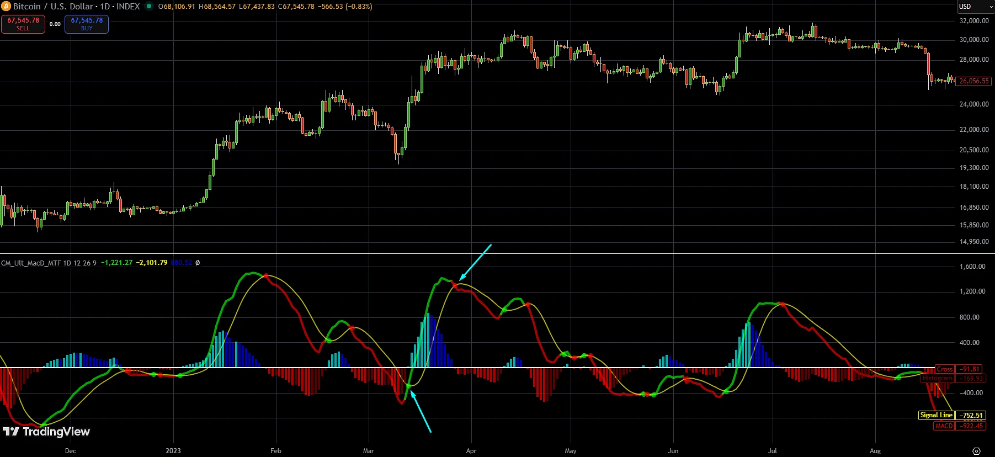Click the blue BUY price button

[87, 24]
